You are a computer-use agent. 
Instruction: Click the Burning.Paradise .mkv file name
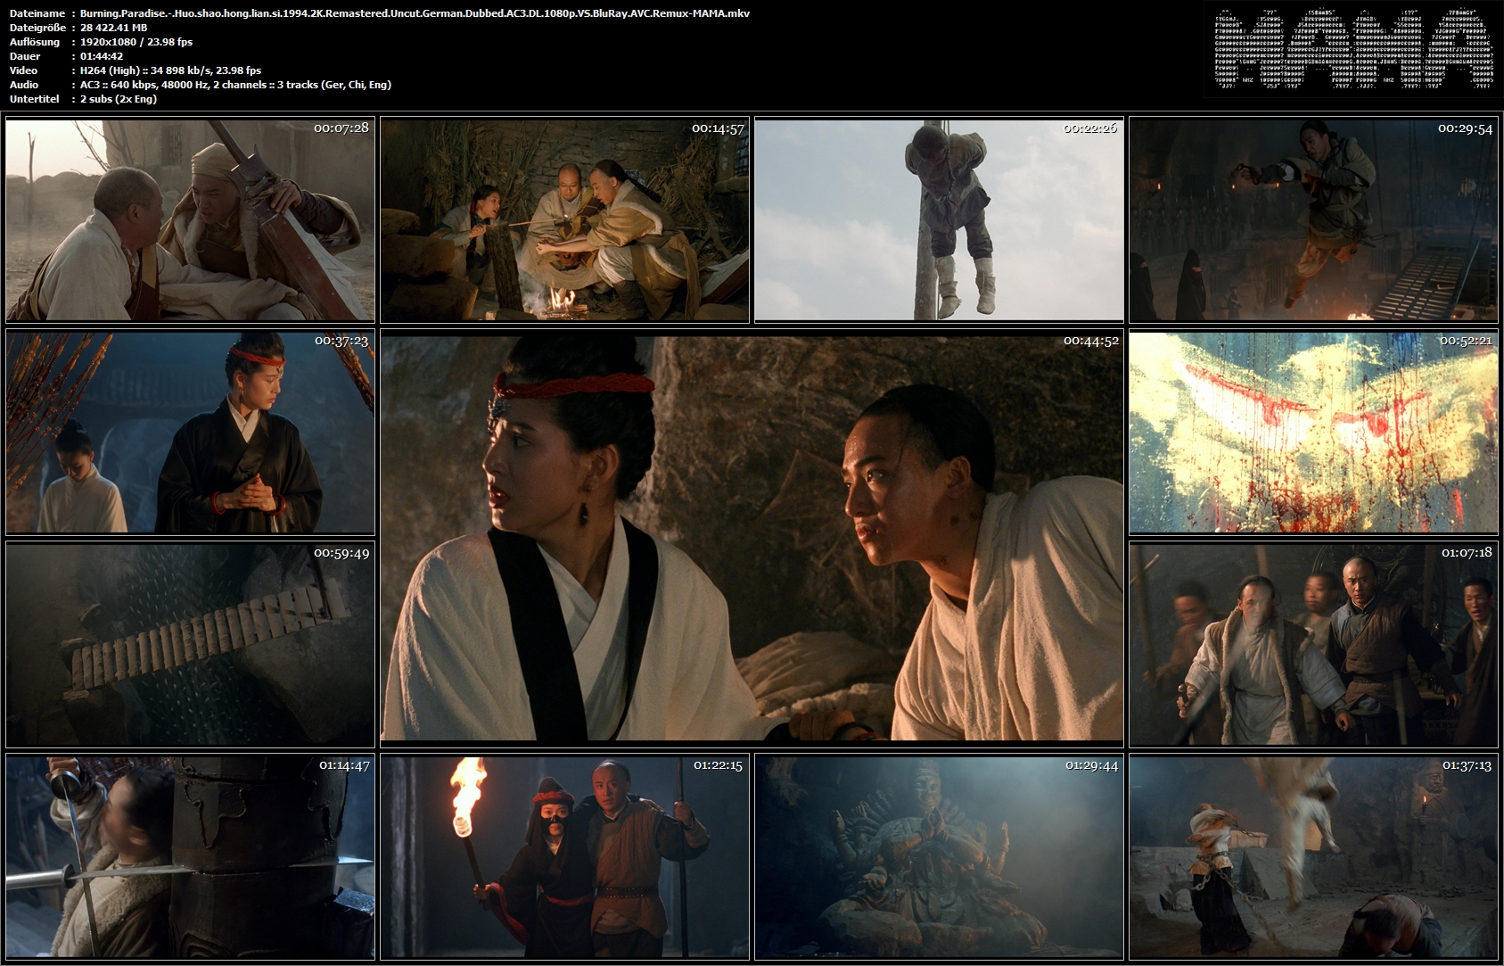coord(415,13)
